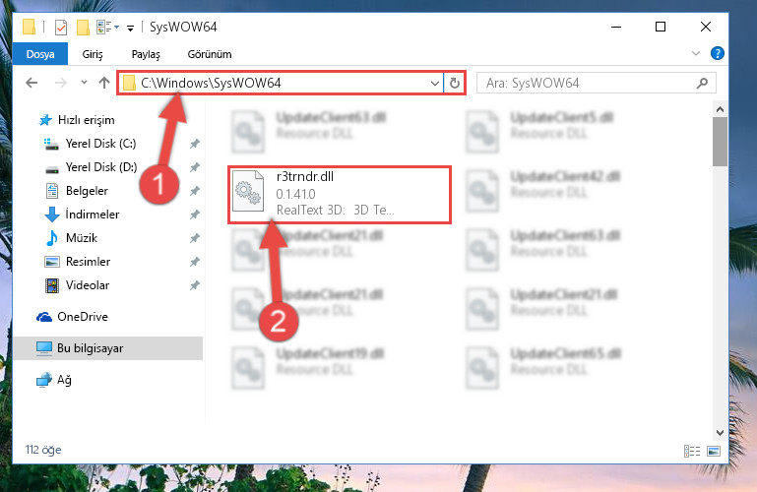The width and height of the screenshot is (757, 492).
Task: Open Explorer help question mark
Action: 718,53
